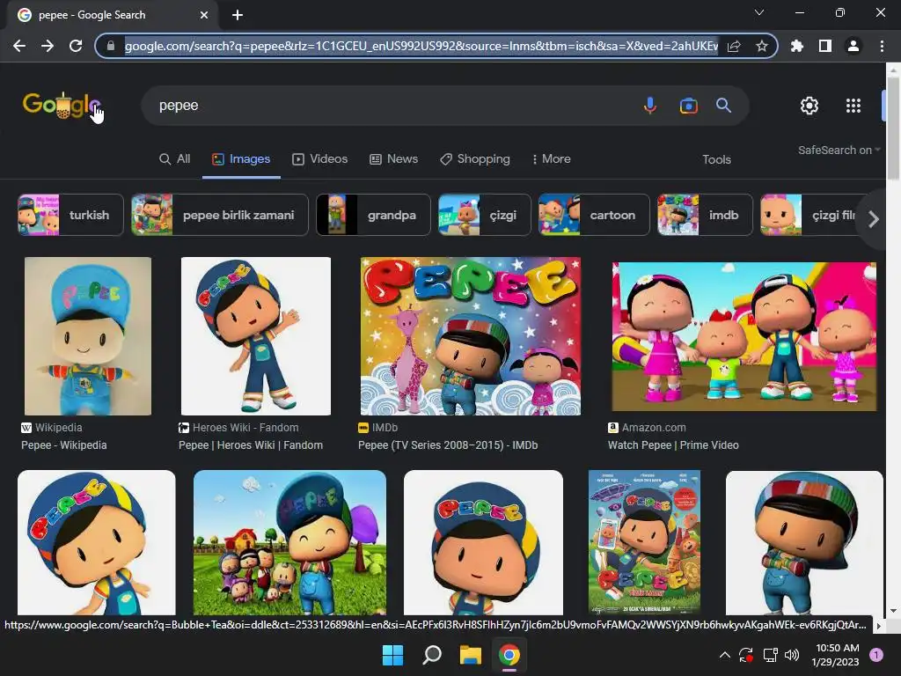
Task: Click the scrollbar down arrow
Action: [x=893, y=611]
